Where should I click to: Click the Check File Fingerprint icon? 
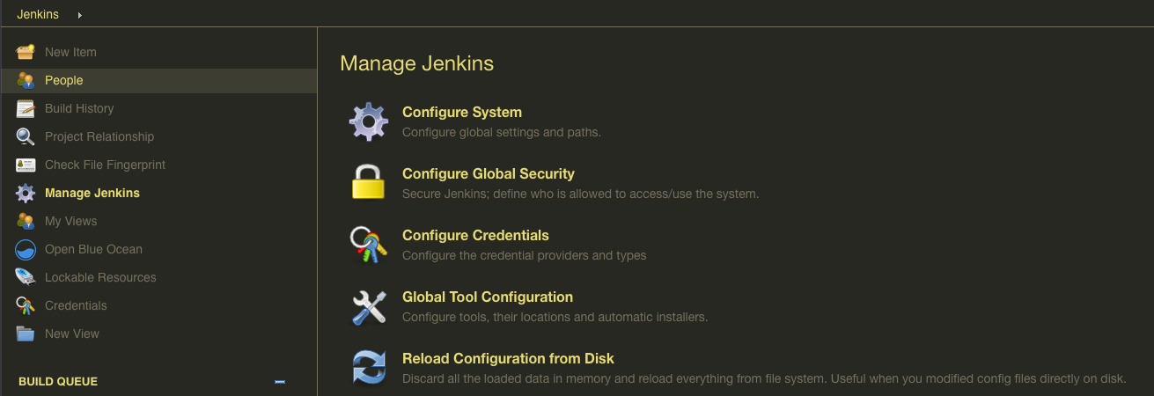pyautogui.click(x=26, y=165)
